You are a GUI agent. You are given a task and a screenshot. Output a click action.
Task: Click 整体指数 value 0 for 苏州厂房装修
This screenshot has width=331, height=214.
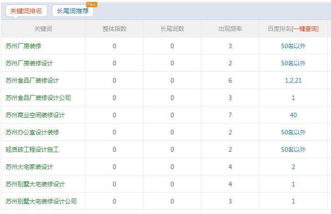coord(114,46)
